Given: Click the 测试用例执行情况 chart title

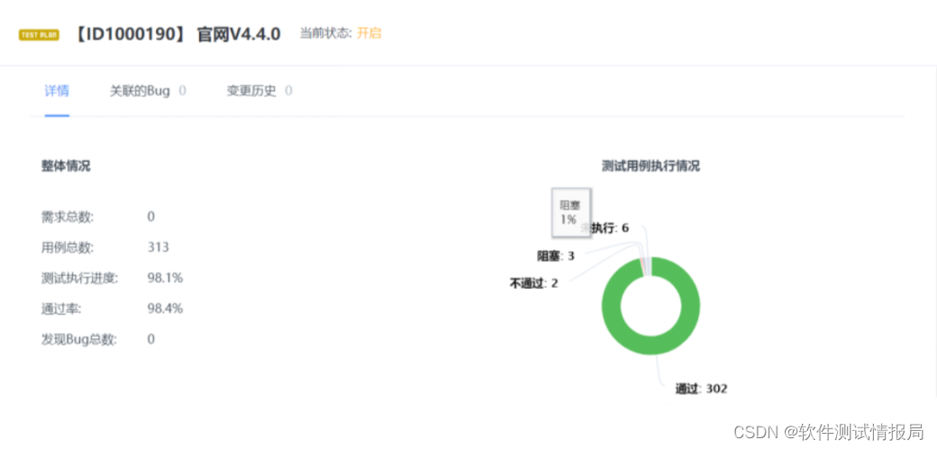Looking at the screenshot, I should [x=650, y=166].
